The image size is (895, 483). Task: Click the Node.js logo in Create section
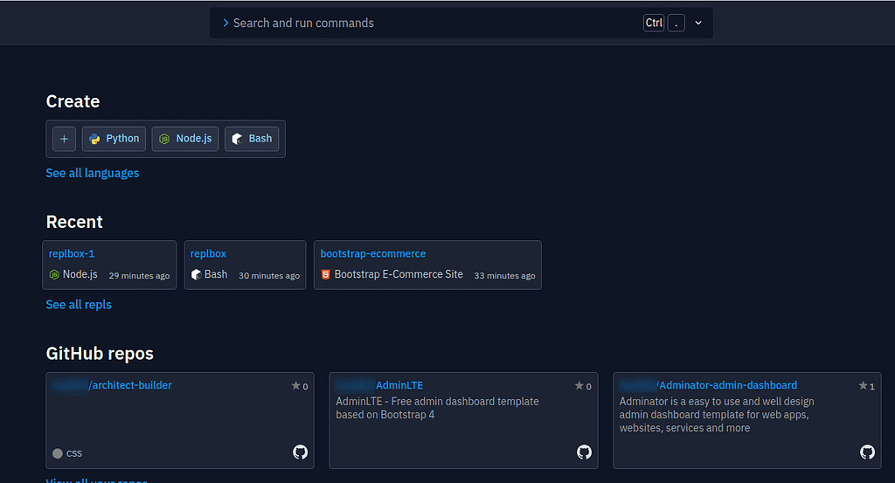click(x=164, y=139)
